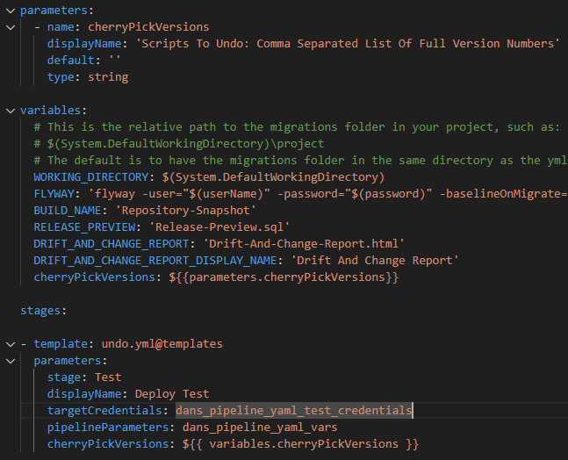568x460 pixels.
Task: Click undo.yml@templates template reference
Action: pos(162,344)
